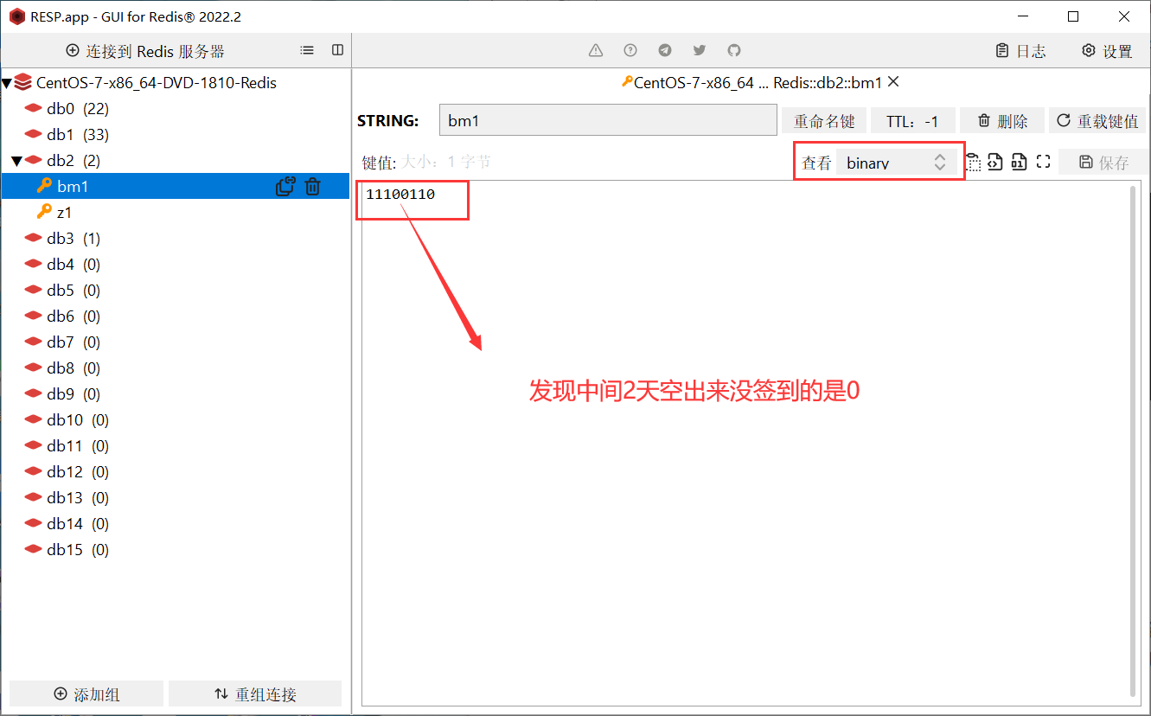Viewport: 1151px width, 716px height.
Task: Open 设置 settings
Action: pos(1107,51)
